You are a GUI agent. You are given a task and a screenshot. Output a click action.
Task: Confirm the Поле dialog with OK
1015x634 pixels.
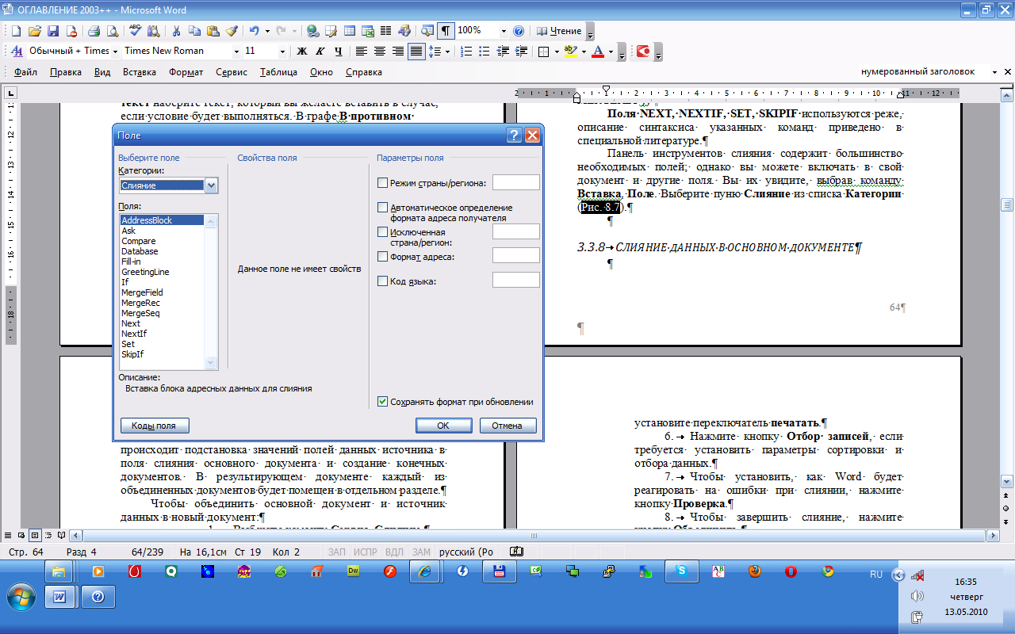(x=443, y=426)
